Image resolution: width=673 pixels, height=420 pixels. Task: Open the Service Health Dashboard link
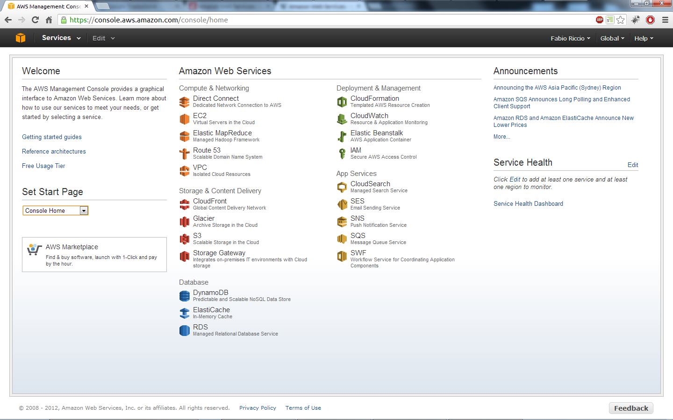[528, 203]
